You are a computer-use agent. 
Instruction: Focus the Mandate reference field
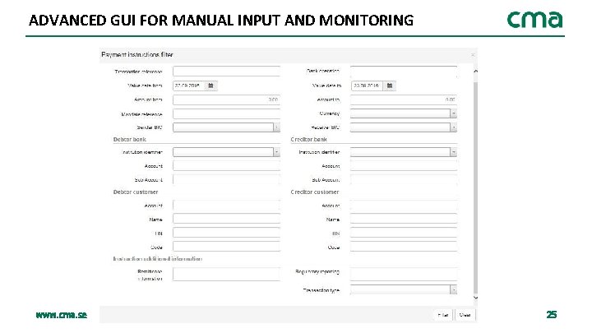pos(227,113)
